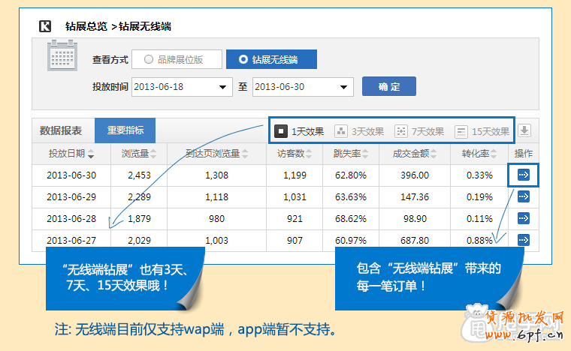
Task: Click 访客数 value 1,199
Action: click(295, 175)
